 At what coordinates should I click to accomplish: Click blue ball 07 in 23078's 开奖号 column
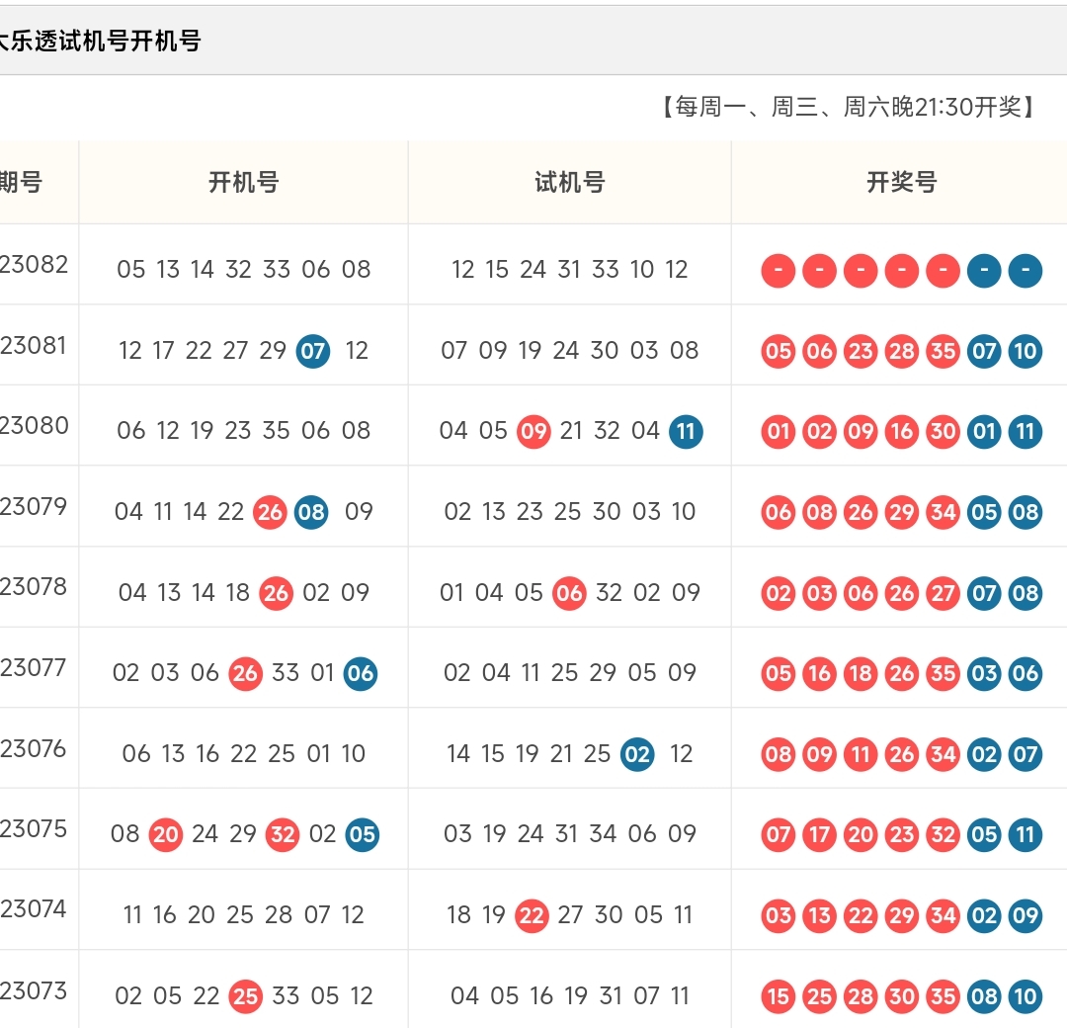coord(984,593)
